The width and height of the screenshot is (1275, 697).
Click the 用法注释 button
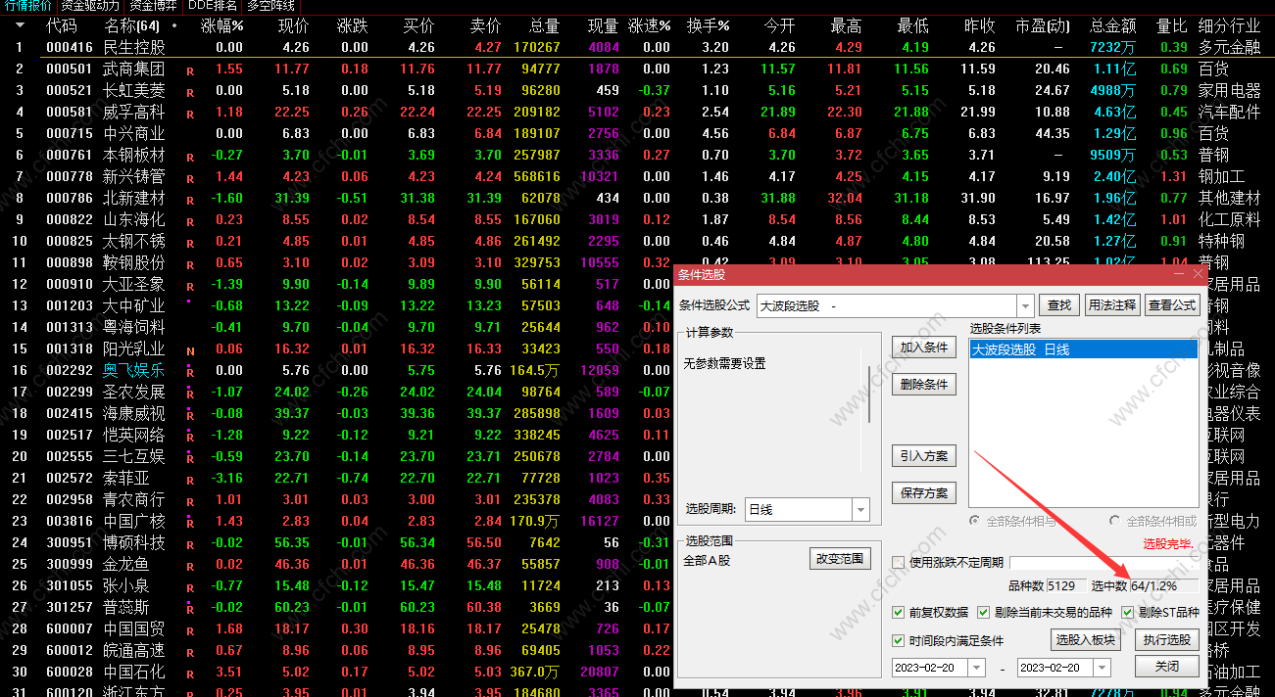pyautogui.click(x=1112, y=305)
